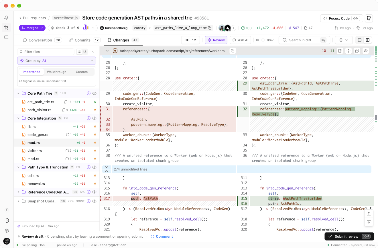Open the notifications bell in the sidebar

6,18
